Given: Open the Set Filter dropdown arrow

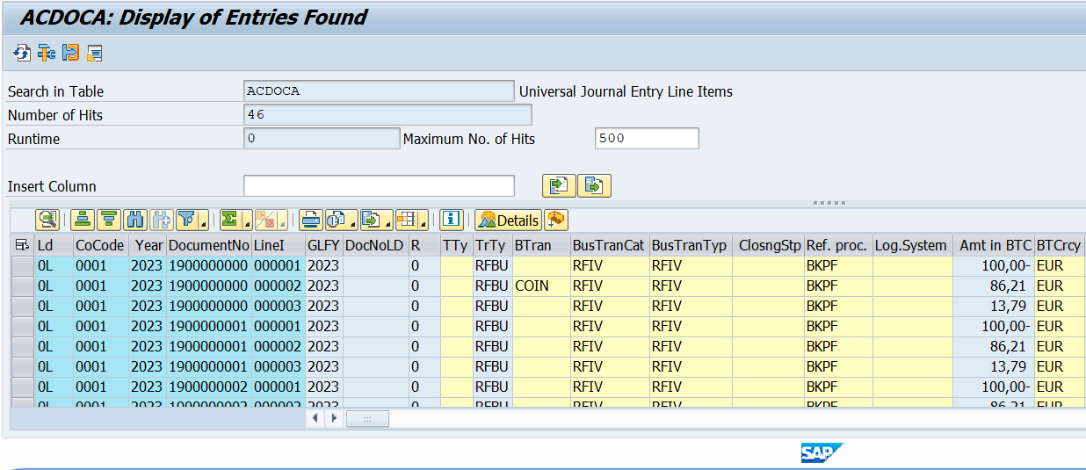Looking at the screenshot, I should pyautogui.click(x=204, y=222).
